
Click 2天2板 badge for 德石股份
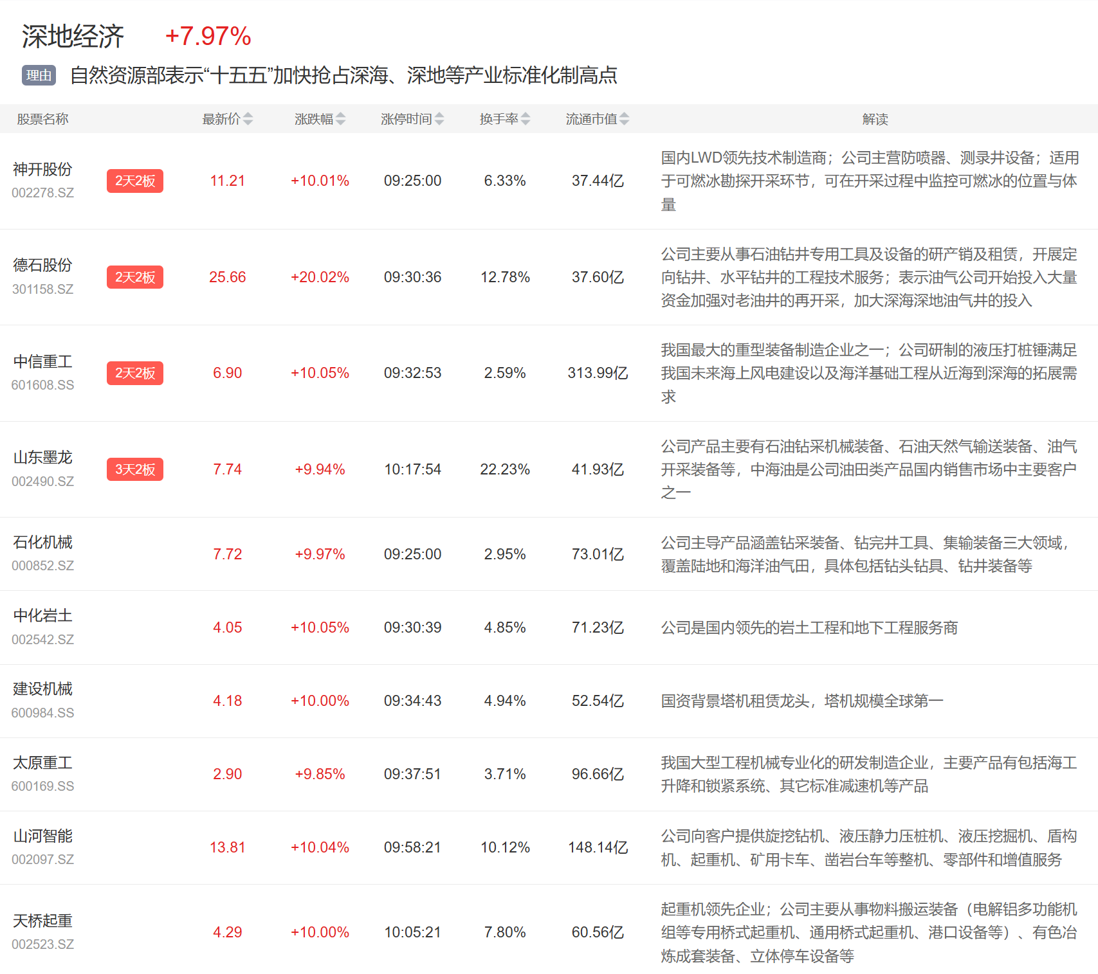point(135,277)
